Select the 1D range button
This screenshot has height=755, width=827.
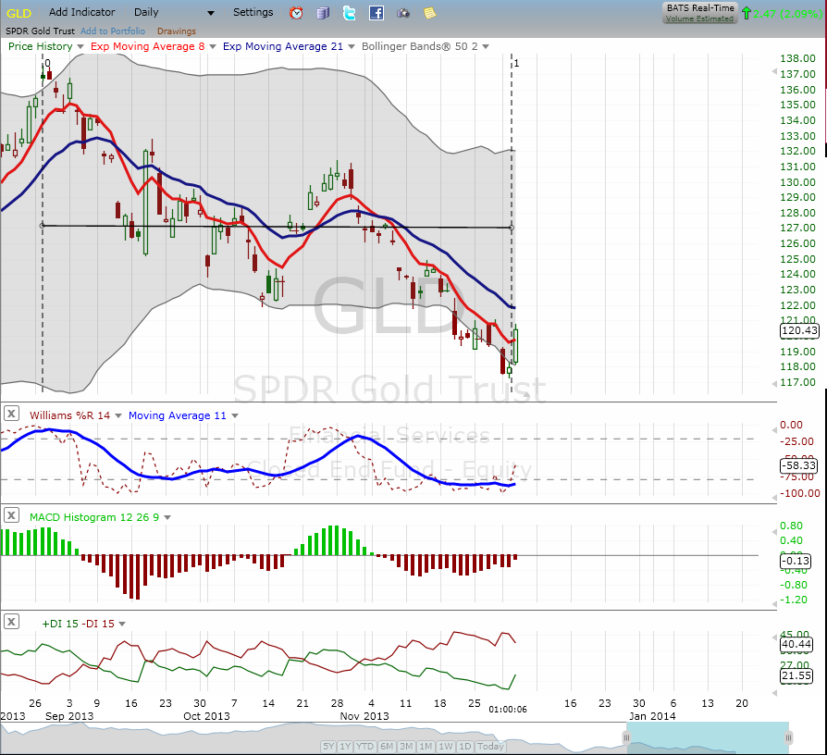(x=464, y=747)
